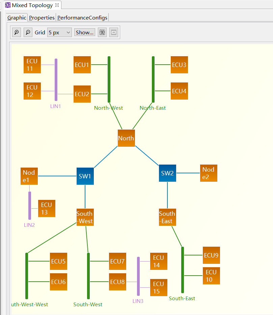
Task: Open the PerformanceConfigs tab
Action: (x=82, y=18)
